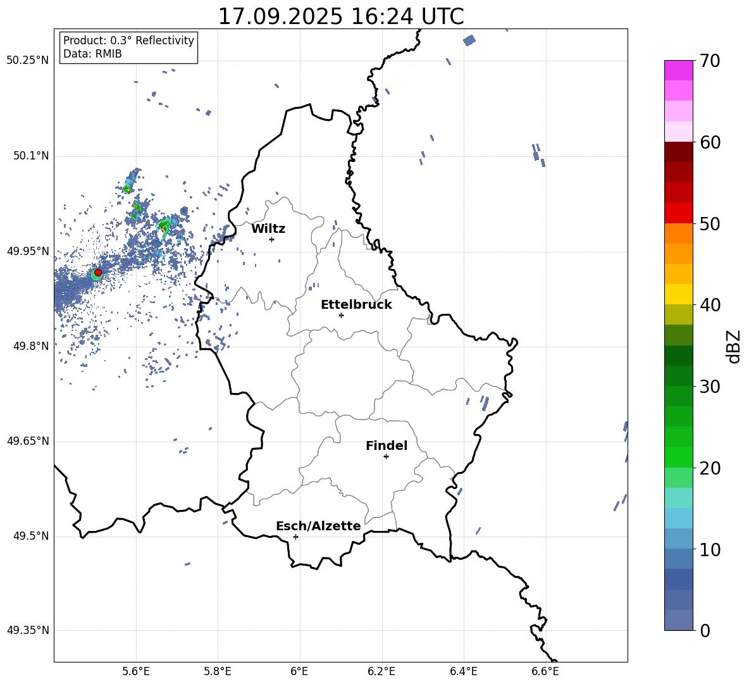Pick the dark maroon swatch just below 60 dBZ

tap(678, 152)
